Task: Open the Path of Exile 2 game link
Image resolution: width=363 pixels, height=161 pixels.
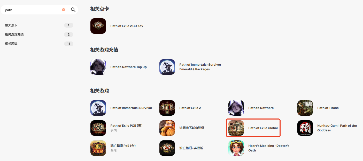Action: (190, 108)
